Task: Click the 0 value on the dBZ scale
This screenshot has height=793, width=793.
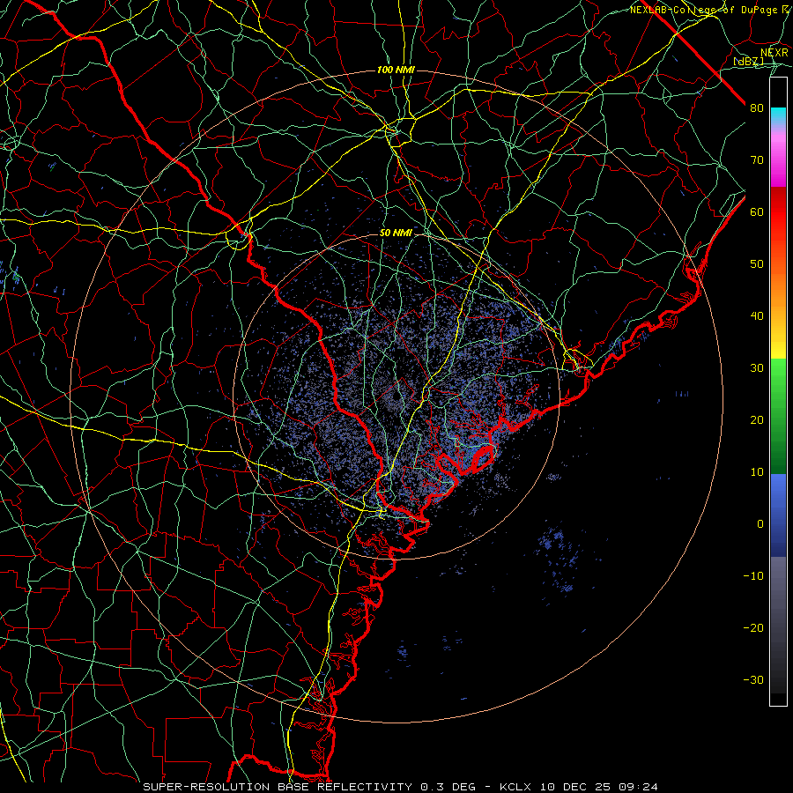Action: click(760, 524)
